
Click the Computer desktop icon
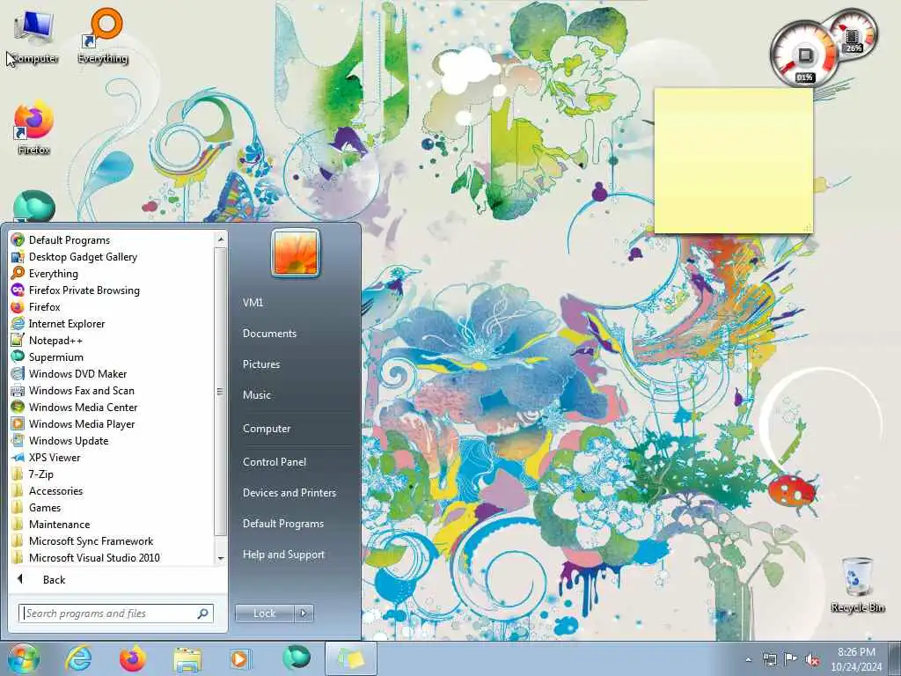pyautogui.click(x=34, y=35)
